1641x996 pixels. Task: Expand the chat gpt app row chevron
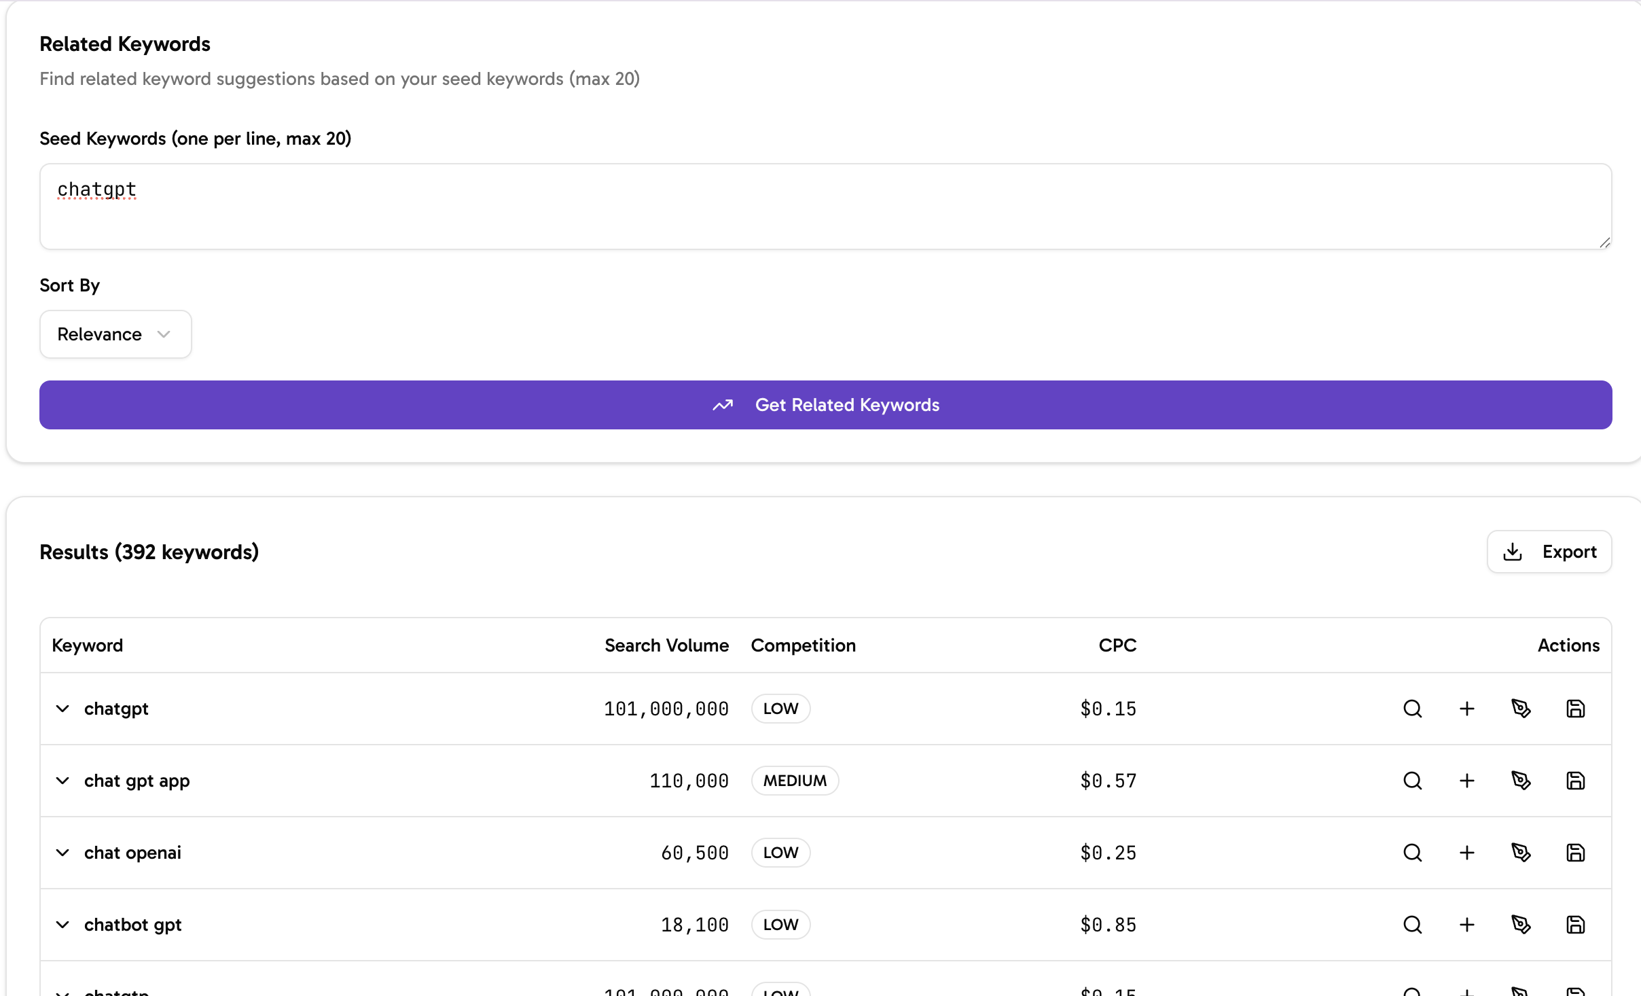[62, 781]
